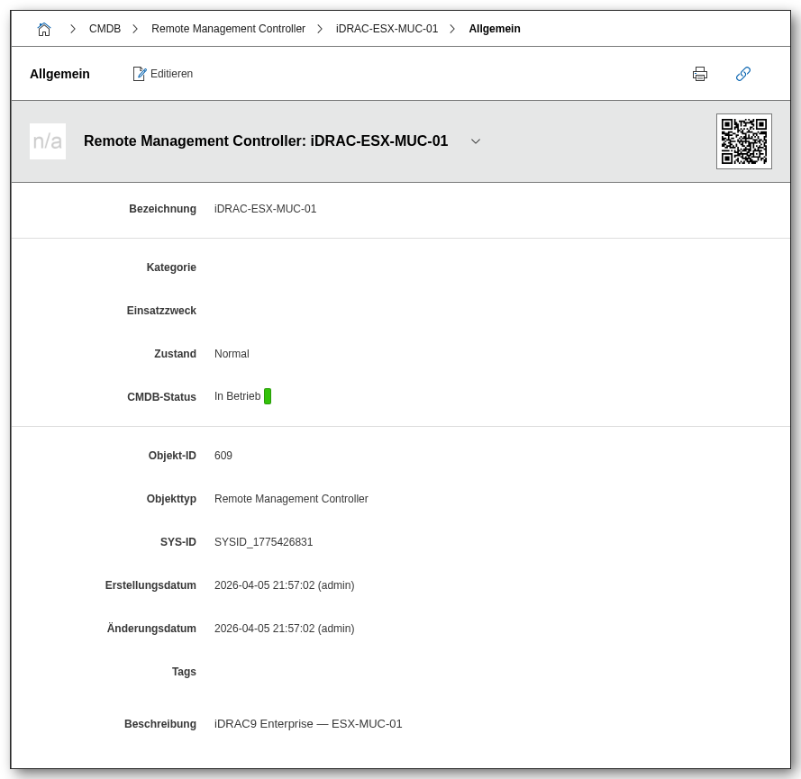Navigate home via the breadcrumb house icon
The width and height of the screenshot is (801, 779).
(x=43, y=28)
